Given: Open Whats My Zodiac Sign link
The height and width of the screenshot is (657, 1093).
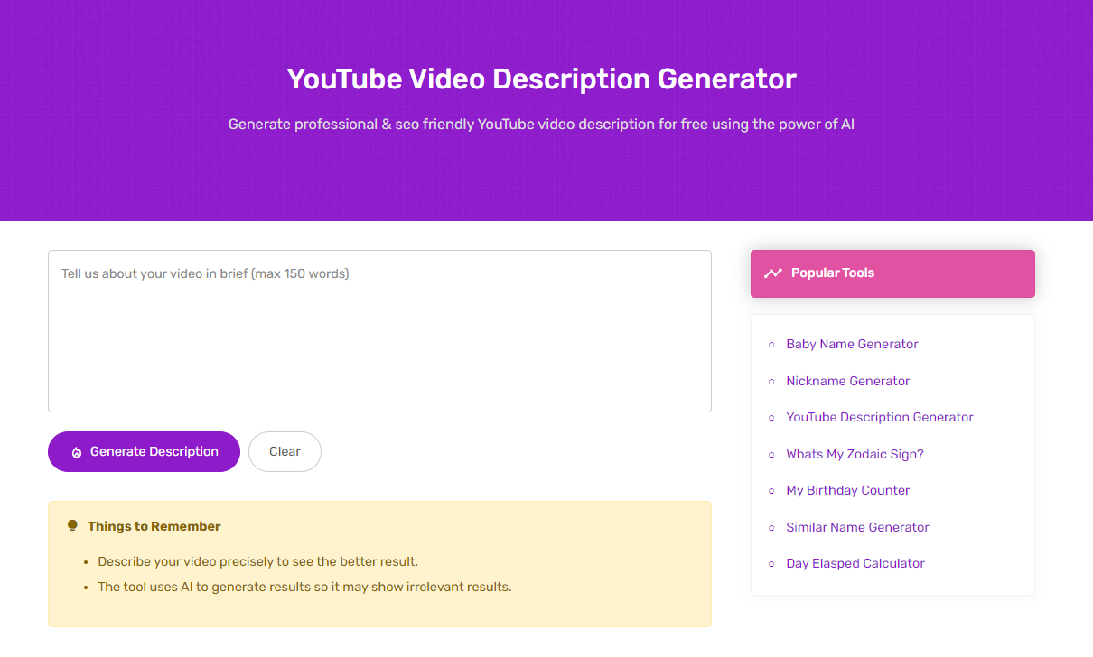Looking at the screenshot, I should click(855, 454).
